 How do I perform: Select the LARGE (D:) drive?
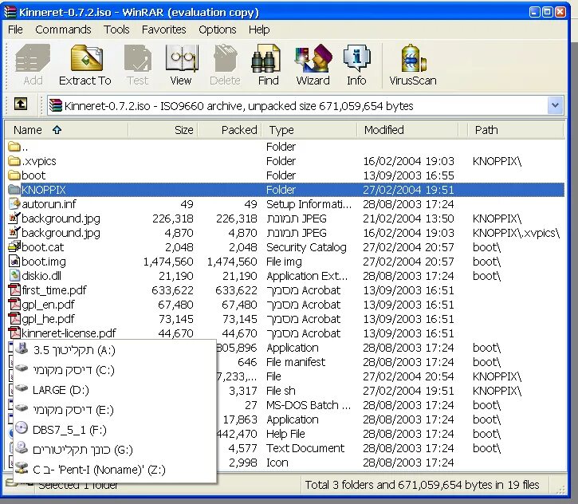coord(115,390)
